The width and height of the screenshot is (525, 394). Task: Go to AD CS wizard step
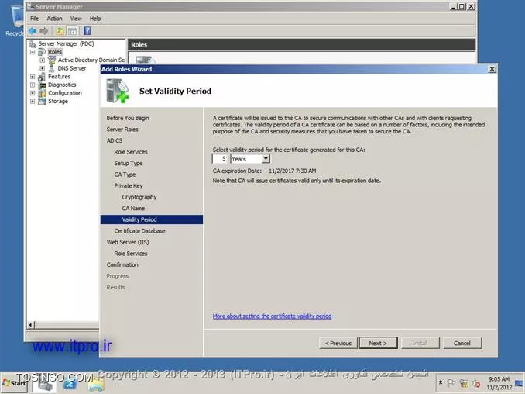(x=114, y=140)
